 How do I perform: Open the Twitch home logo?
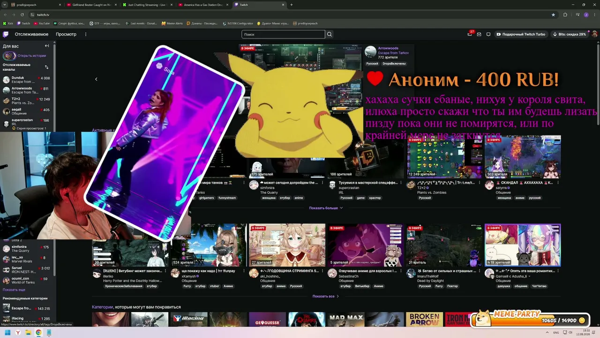pos(6,34)
